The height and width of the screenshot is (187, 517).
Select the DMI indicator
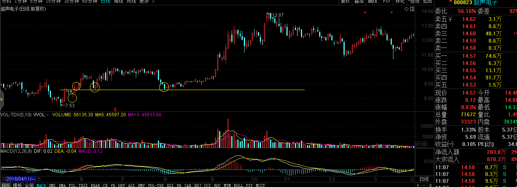point(52,185)
